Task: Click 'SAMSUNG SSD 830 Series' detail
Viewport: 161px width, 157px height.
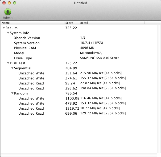Action: (x=100, y=58)
